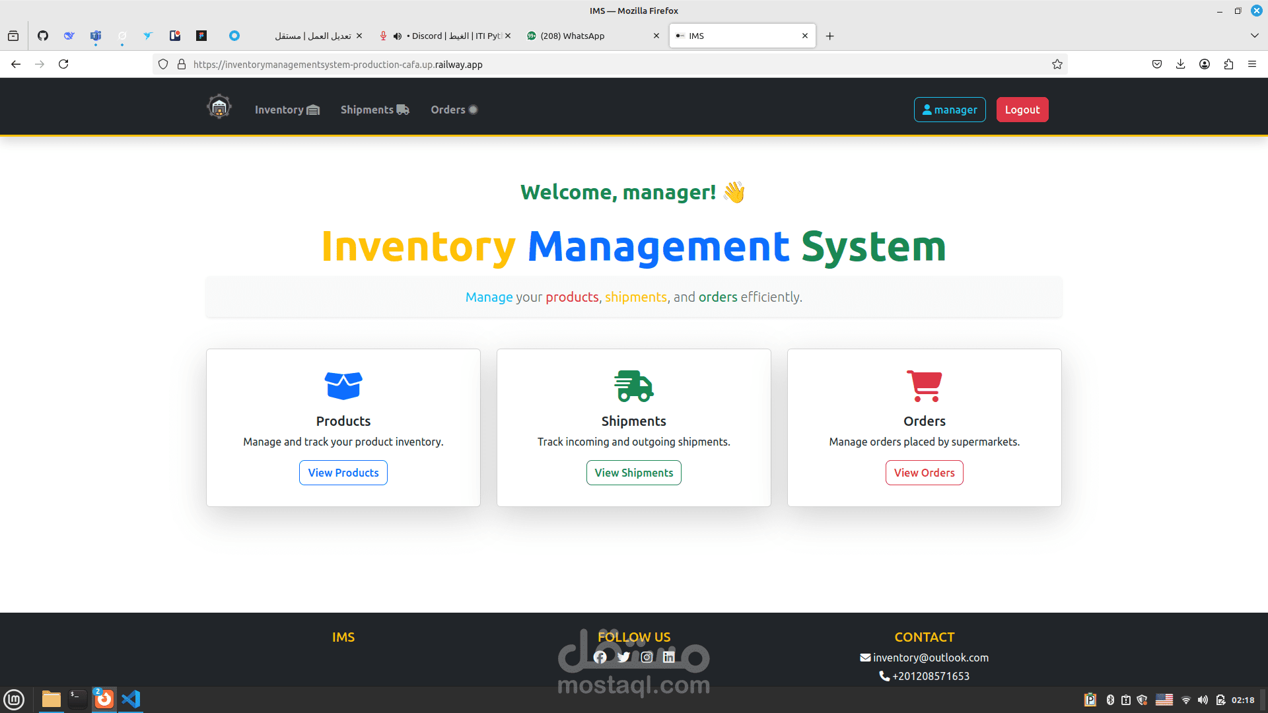Screen dimensions: 1268x713
Task: Click the View Products button
Action: pos(343,473)
